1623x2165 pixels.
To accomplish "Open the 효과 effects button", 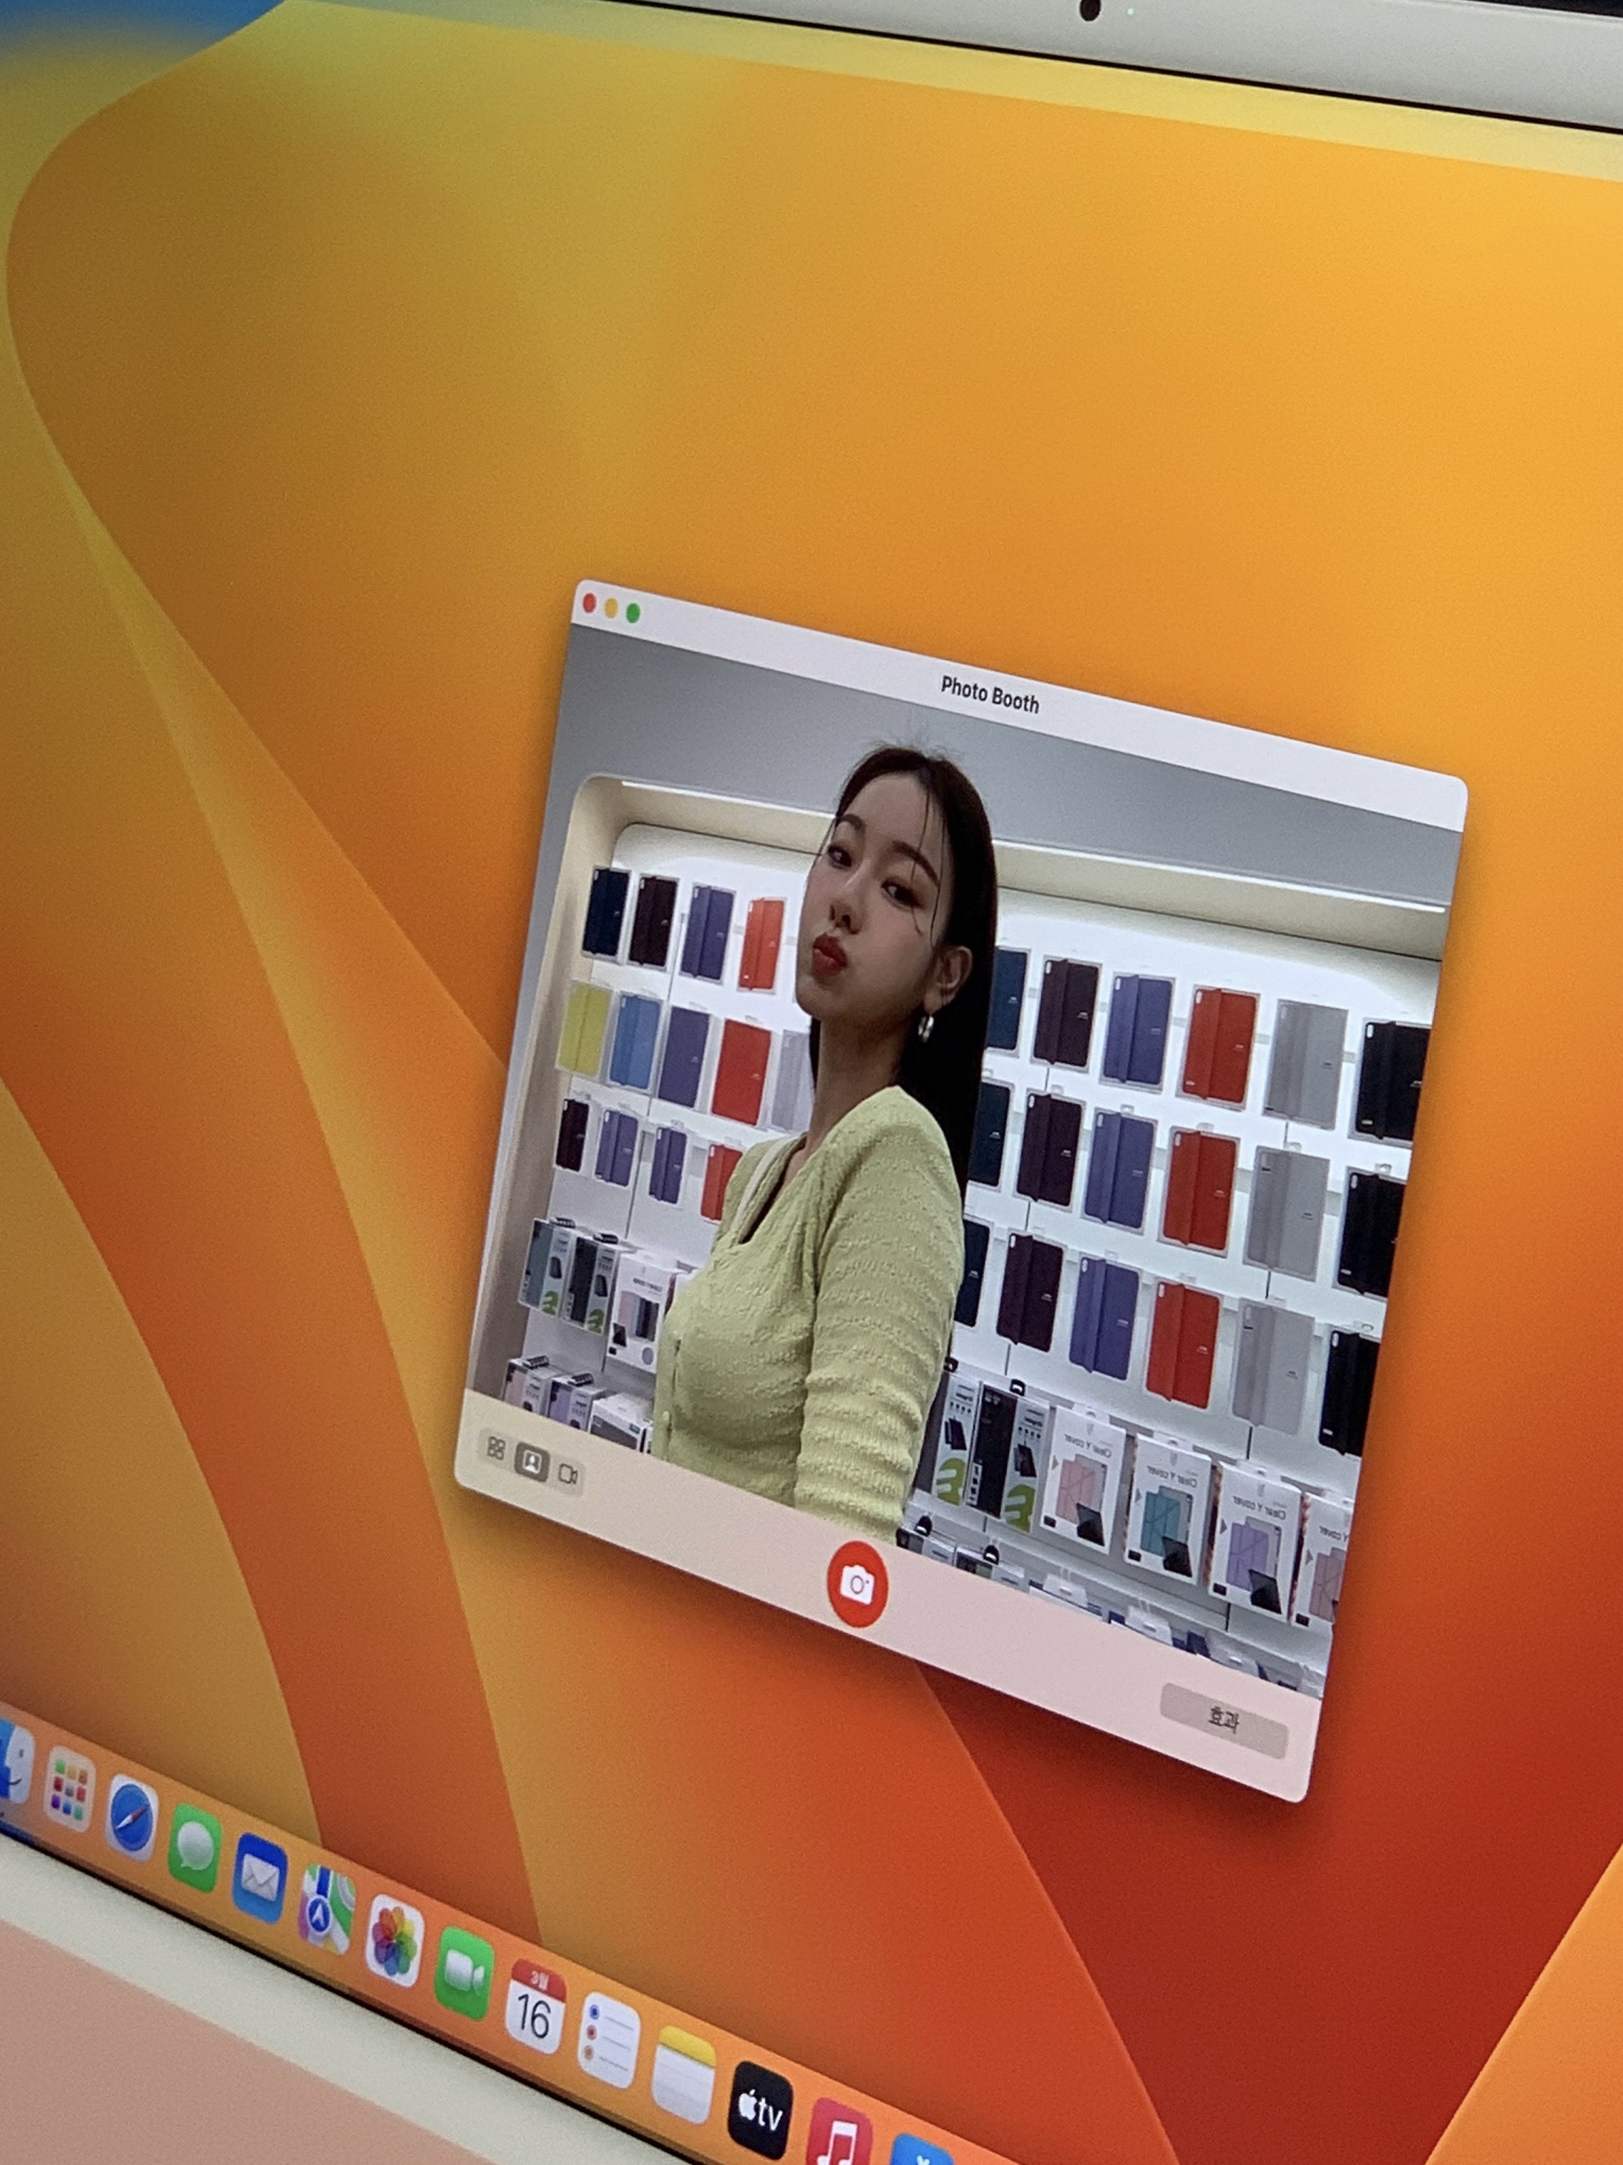I will [x=1224, y=1719].
